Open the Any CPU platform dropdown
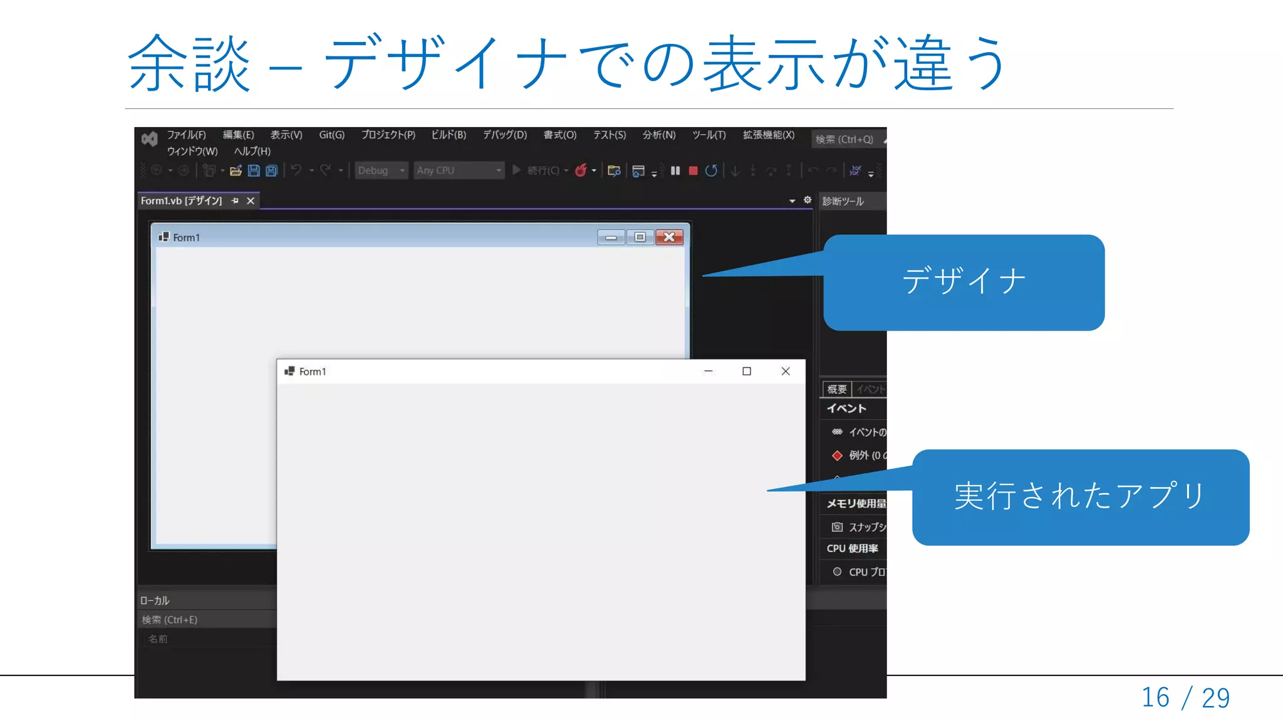This screenshot has height=721, width=1283. point(459,170)
